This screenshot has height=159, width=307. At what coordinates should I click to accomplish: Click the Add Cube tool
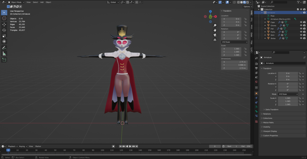click(4, 60)
